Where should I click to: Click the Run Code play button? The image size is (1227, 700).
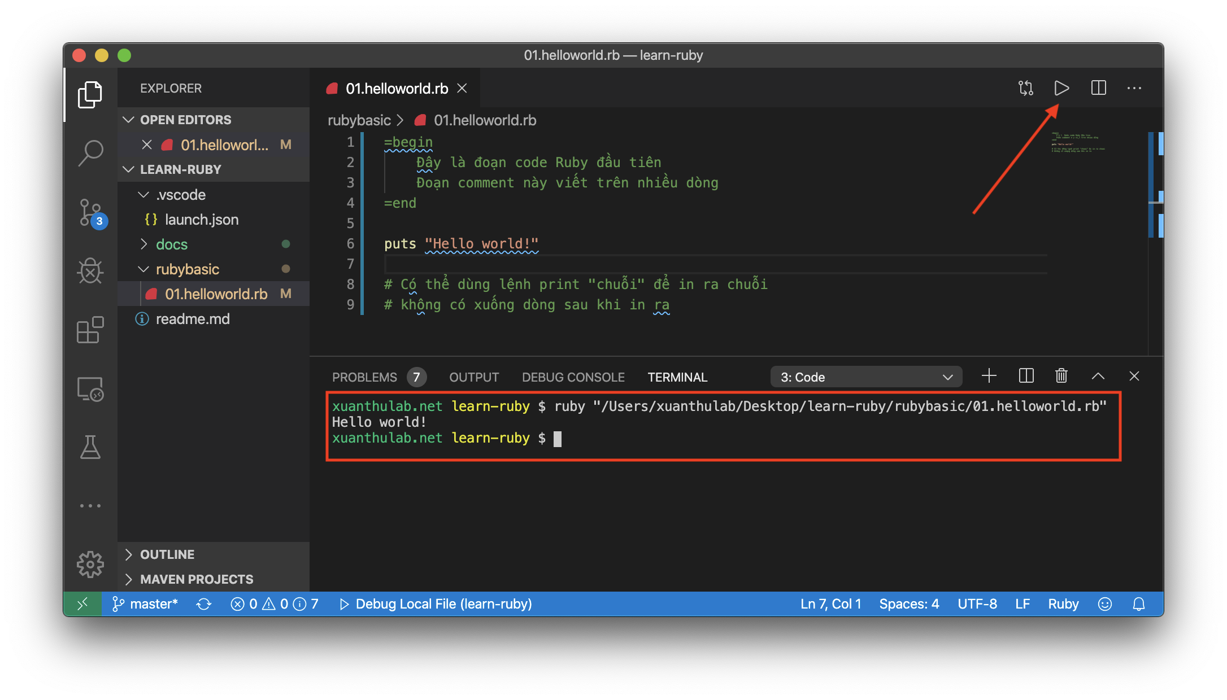click(x=1061, y=88)
